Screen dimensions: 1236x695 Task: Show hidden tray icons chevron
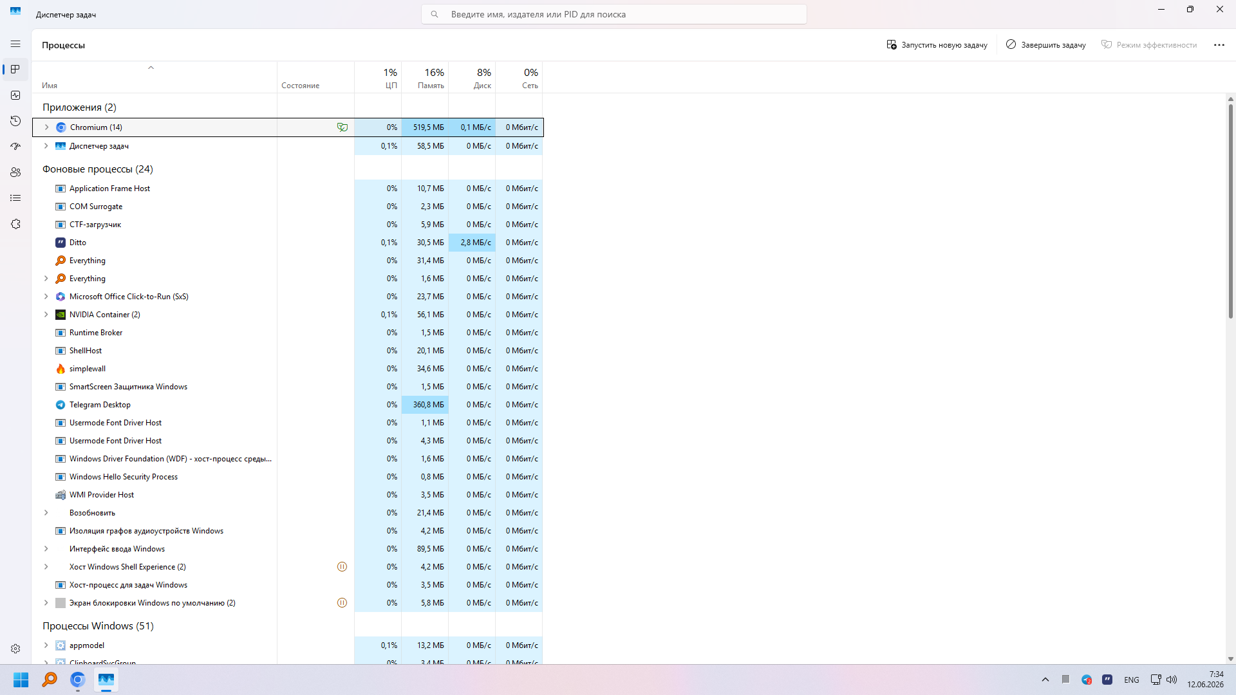(1045, 680)
